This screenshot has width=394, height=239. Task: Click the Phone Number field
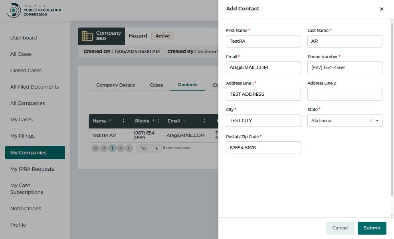click(345, 68)
